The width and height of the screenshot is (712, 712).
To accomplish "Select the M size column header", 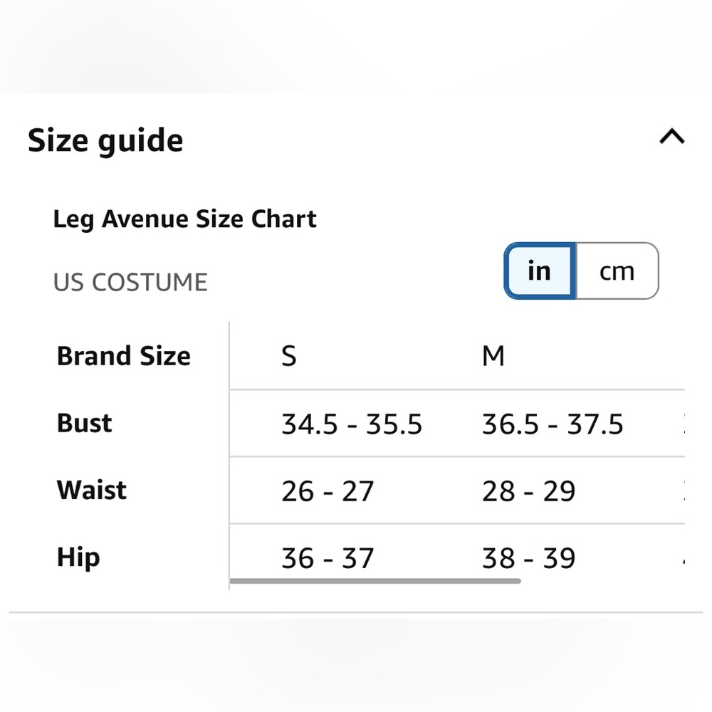I will tap(493, 356).
